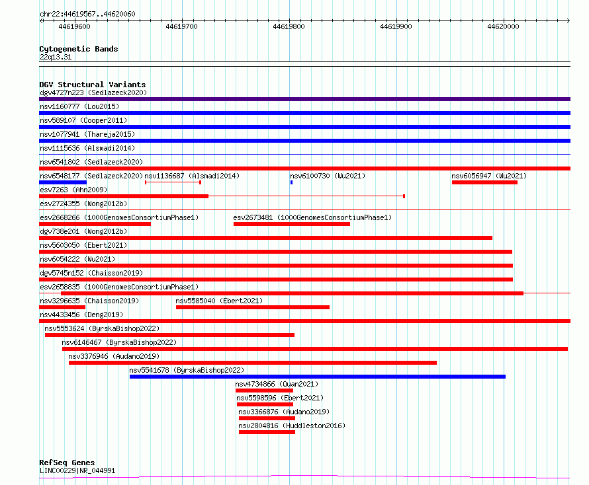589x485 pixels.
Task: Open the nsv5553624 (ByrskaBishop2022) label
Action: pos(102,328)
